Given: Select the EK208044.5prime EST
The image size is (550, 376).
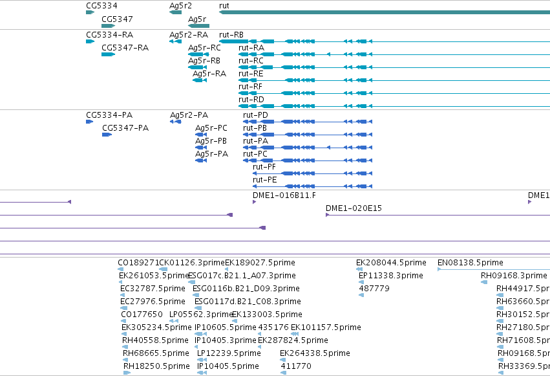Looking at the screenshot, I should pos(359,269).
